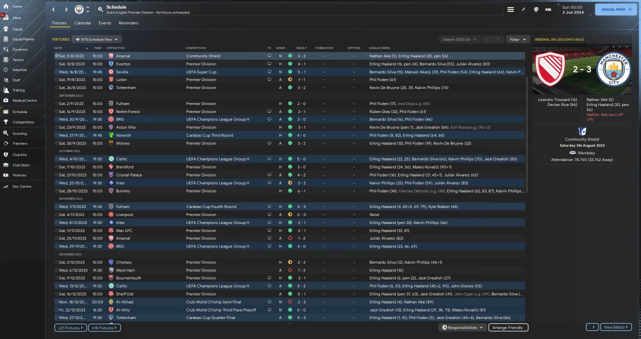Expand the Responsibilities dropdown
Viewport: 641px width, 339px height.
[x=463, y=327]
